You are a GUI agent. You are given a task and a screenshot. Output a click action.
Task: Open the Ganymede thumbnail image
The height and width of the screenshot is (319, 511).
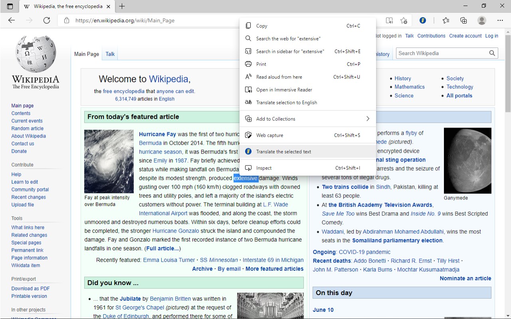click(467, 161)
